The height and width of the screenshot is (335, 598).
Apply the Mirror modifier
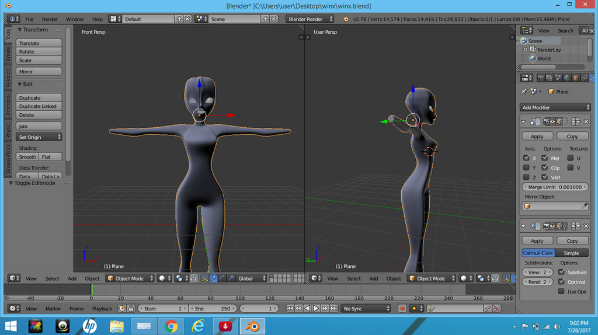point(537,137)
